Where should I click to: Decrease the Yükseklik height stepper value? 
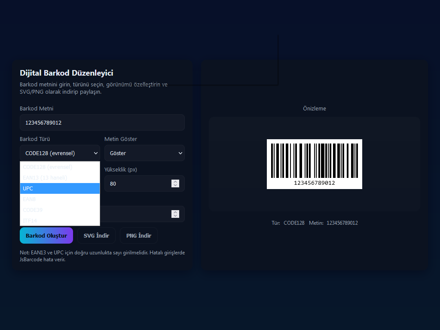pos(175,186)
